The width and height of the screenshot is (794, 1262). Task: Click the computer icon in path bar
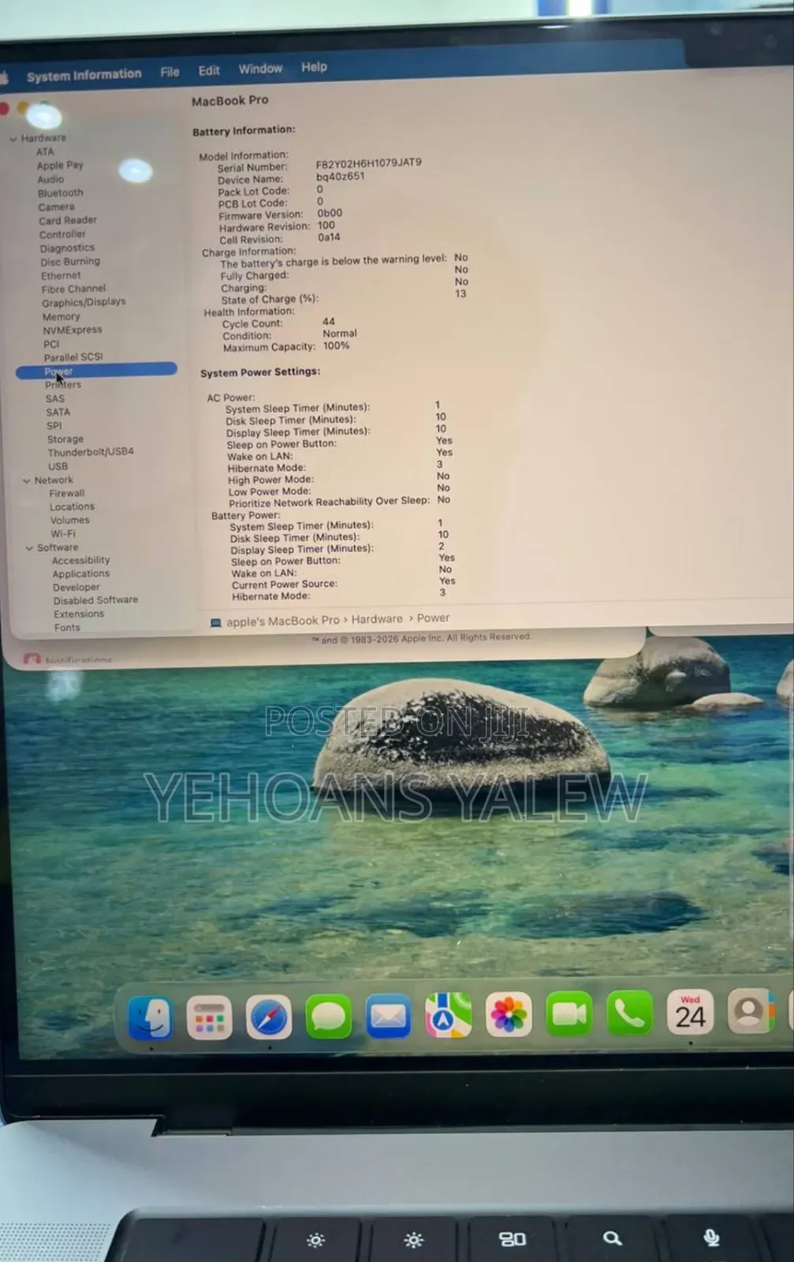(x=215, y=622)
